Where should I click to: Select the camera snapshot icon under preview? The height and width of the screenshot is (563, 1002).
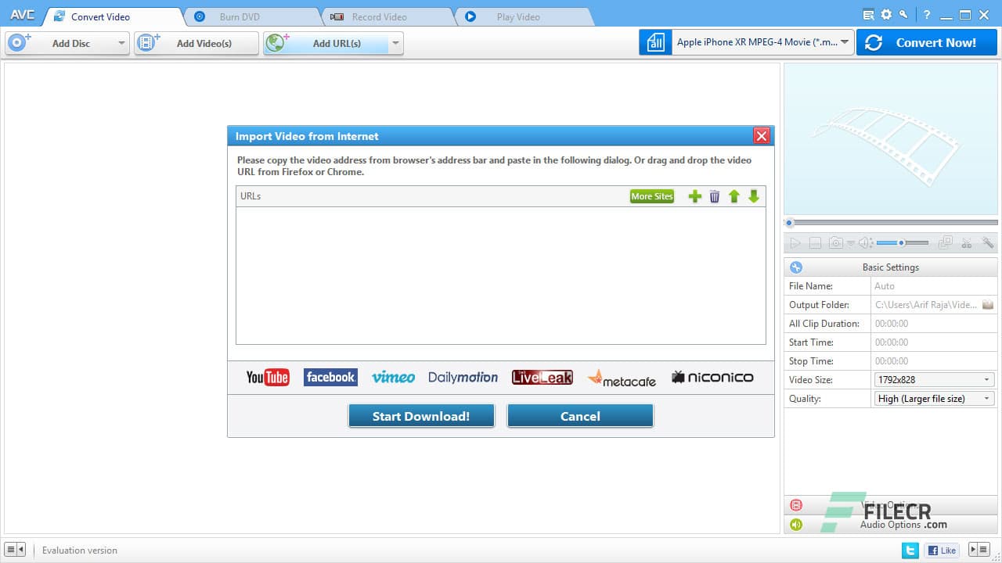point(836,242)
